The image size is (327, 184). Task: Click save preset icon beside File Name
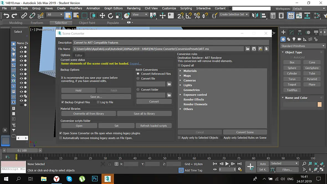(x=254, y=49)
